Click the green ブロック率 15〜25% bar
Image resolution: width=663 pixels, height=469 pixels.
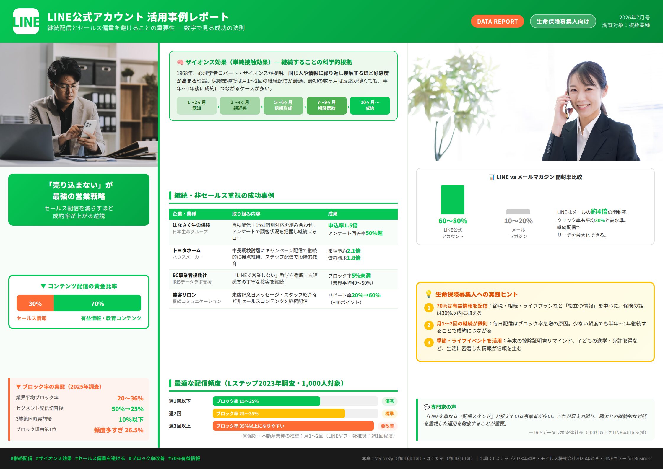(x=266, y=401)
